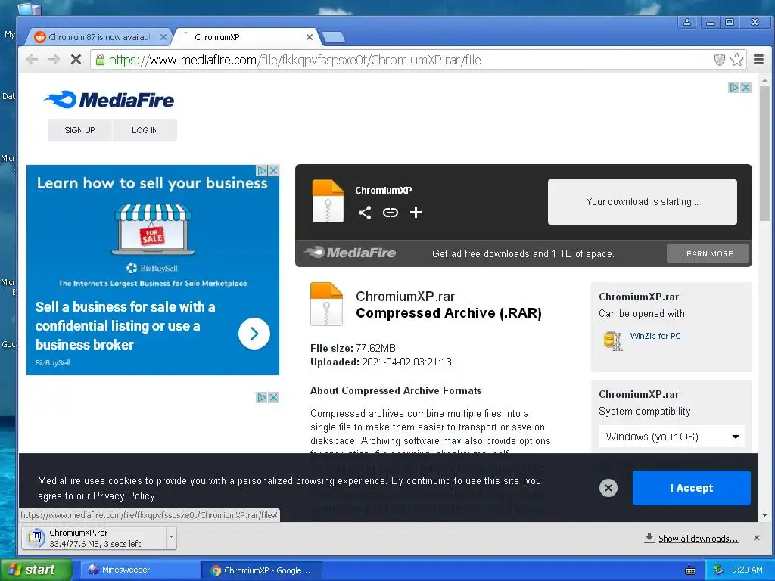Dismiss cookie banner with round X
This screenshot has height=581, width=775.
point(608,488)
